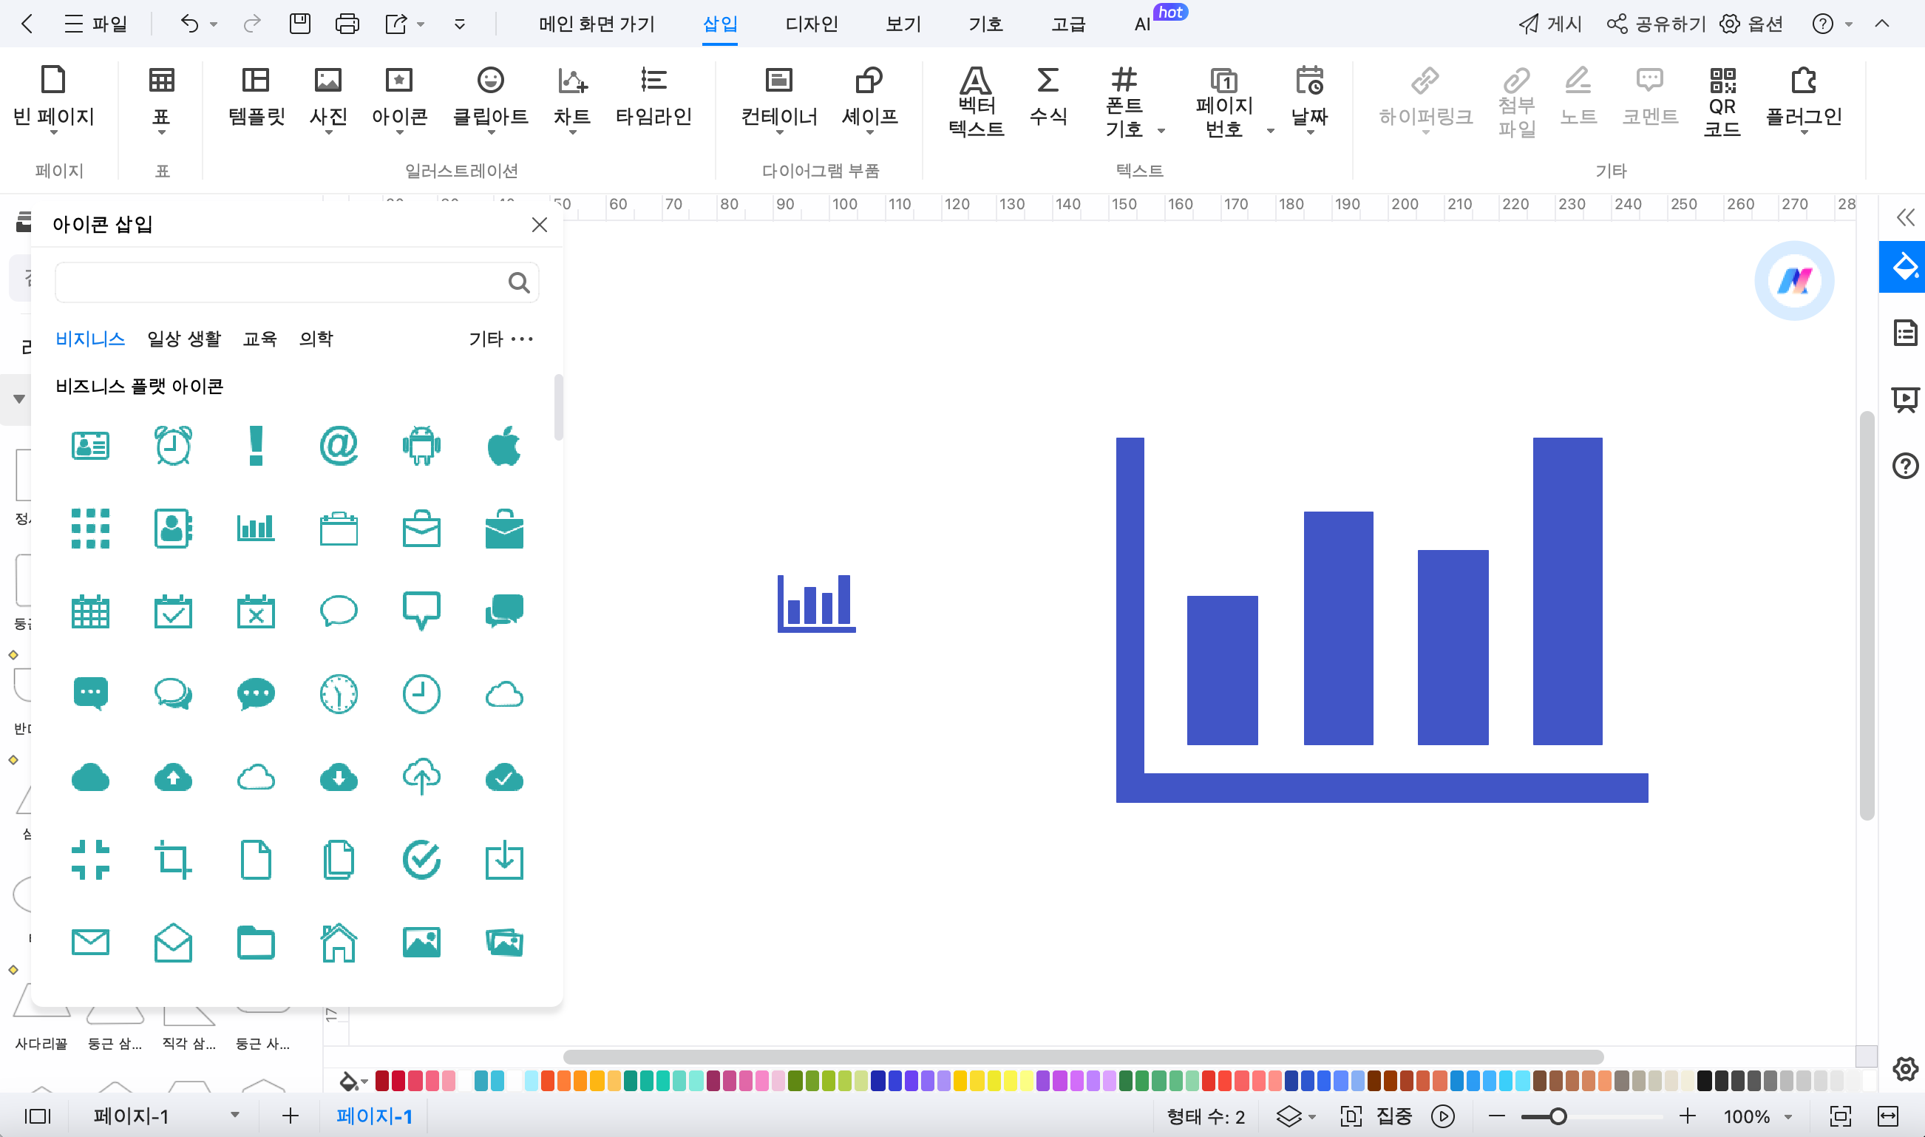The height and width of the screenshot is (1137, 1925).
Task: Insert the house icon
Action: point(339,943)
